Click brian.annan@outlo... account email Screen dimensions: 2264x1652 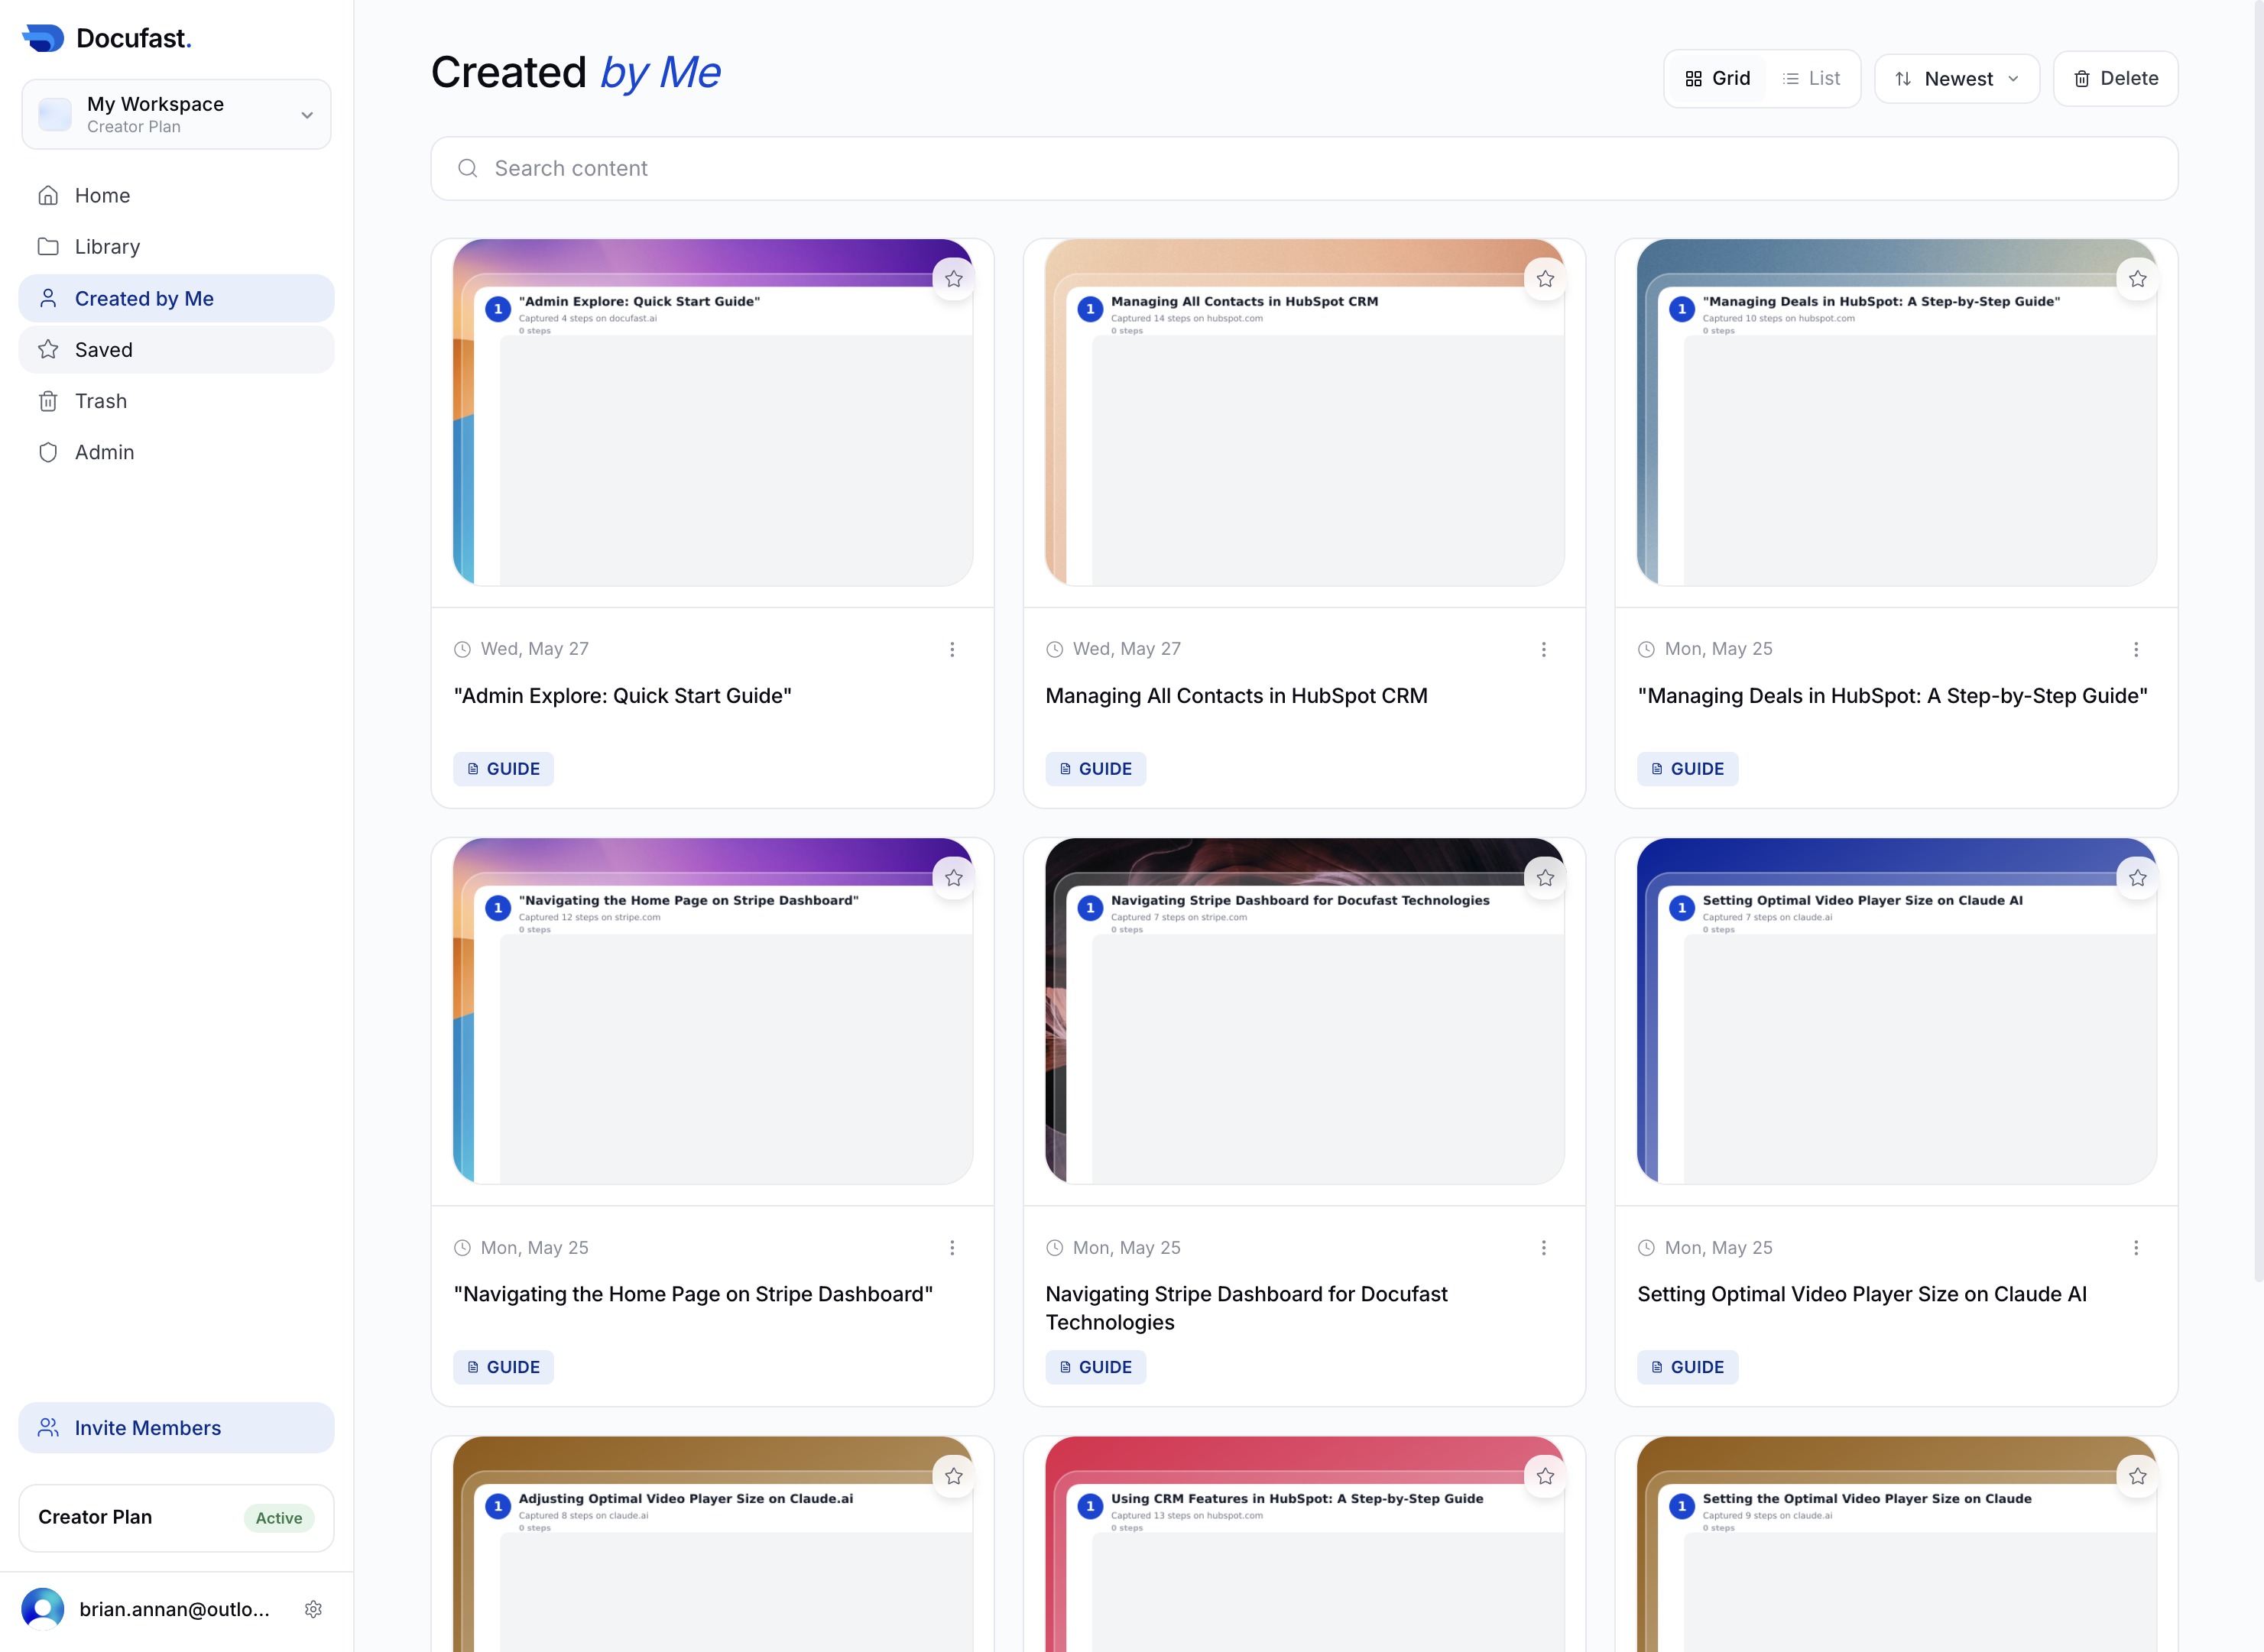[x=174, y=1609]
